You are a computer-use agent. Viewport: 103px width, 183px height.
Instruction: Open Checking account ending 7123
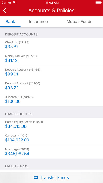click(x=51, y=45)
